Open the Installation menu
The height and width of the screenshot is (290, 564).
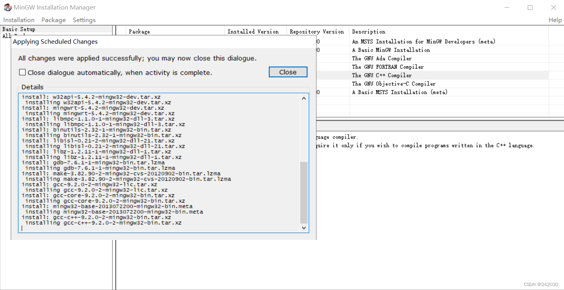pos(19,20)
